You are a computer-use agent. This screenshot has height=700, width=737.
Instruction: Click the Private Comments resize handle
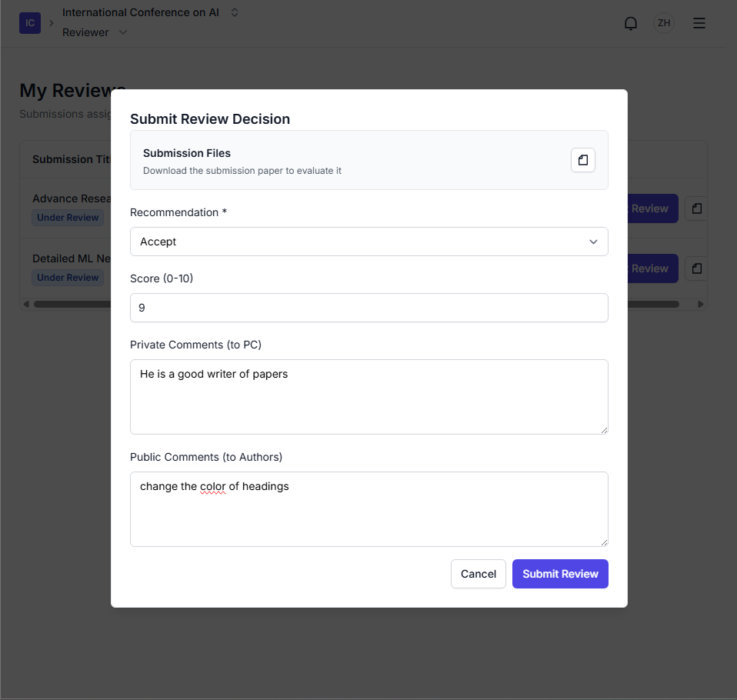point(603,429)
